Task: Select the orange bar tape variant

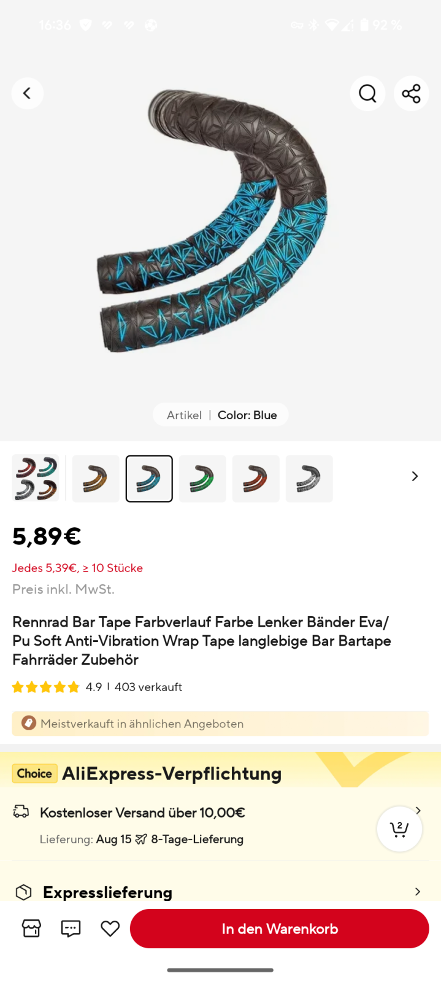Action: 96,479
